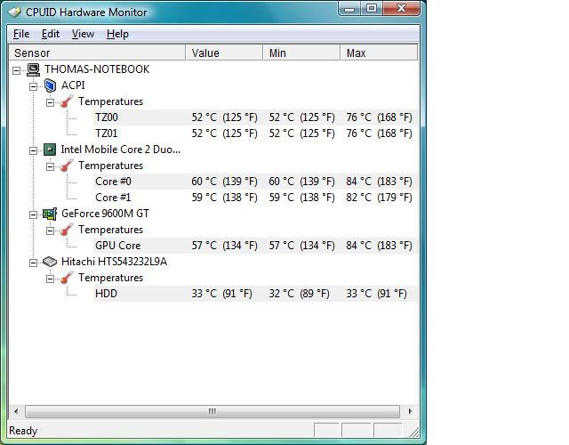
Task: Click the thermometer icon under ACPI
Action: pos(67,101)
